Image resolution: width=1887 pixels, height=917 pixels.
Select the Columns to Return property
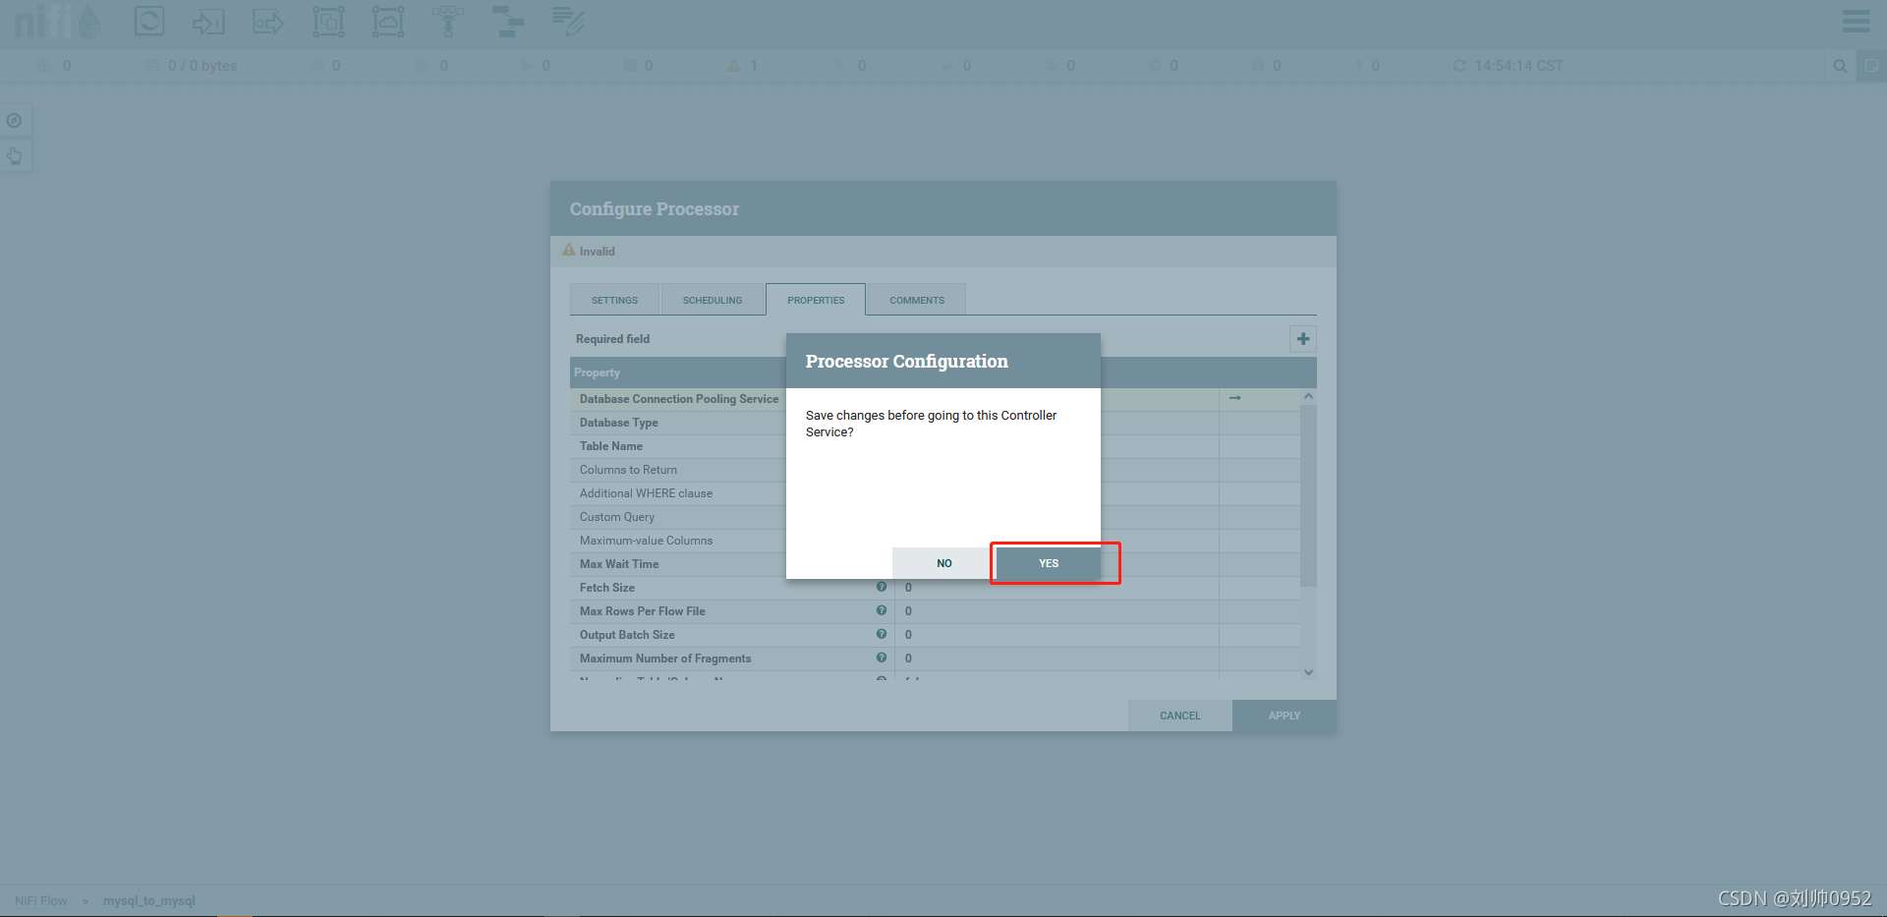[628, 470]
